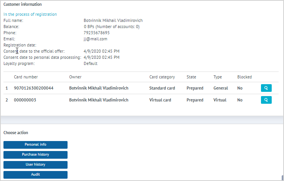Click the email address jj@mail.com
This screenshot has width=284, height=181.
(x=95, y=39)
